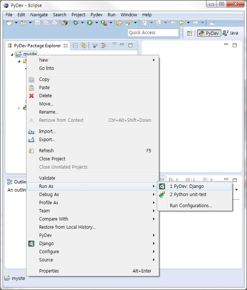Expand the Compare With submenu
The height and width of the screenshot is (290, 247).
coord(93,219)
